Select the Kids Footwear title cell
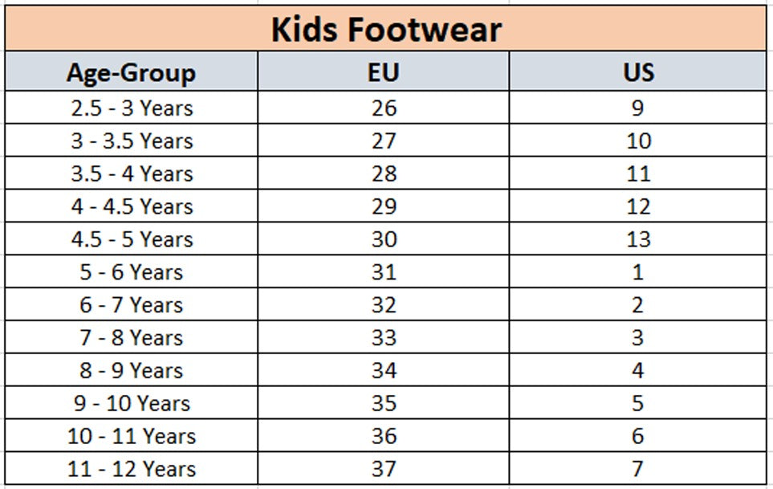This screenshot has height=489, width=773. [385, 29]
